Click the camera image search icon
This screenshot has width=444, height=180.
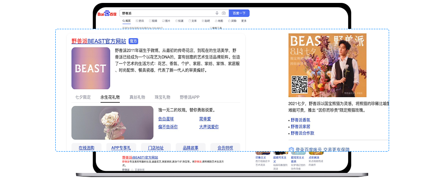click(224, 13)
